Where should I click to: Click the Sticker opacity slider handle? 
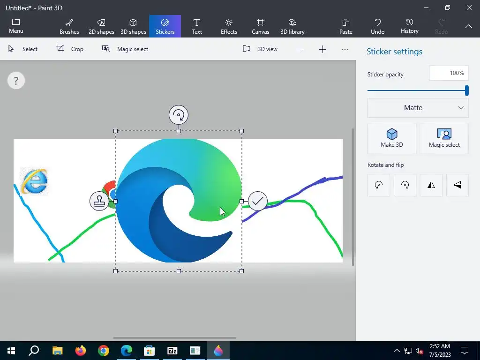(466, 90)
